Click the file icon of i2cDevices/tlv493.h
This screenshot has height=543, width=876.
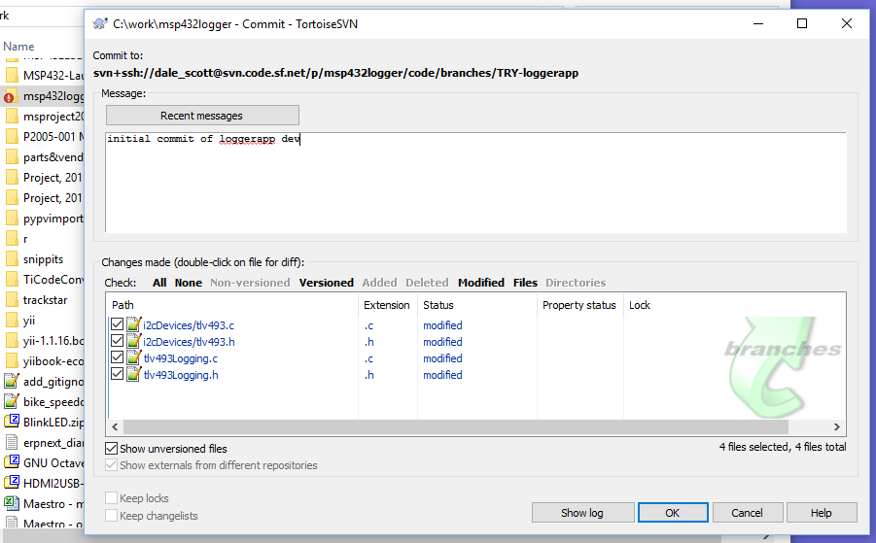click(133, 341)
